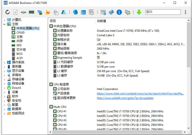Open the Intel product information link
This screenshot has width=192, height=135.
[140, 93]
